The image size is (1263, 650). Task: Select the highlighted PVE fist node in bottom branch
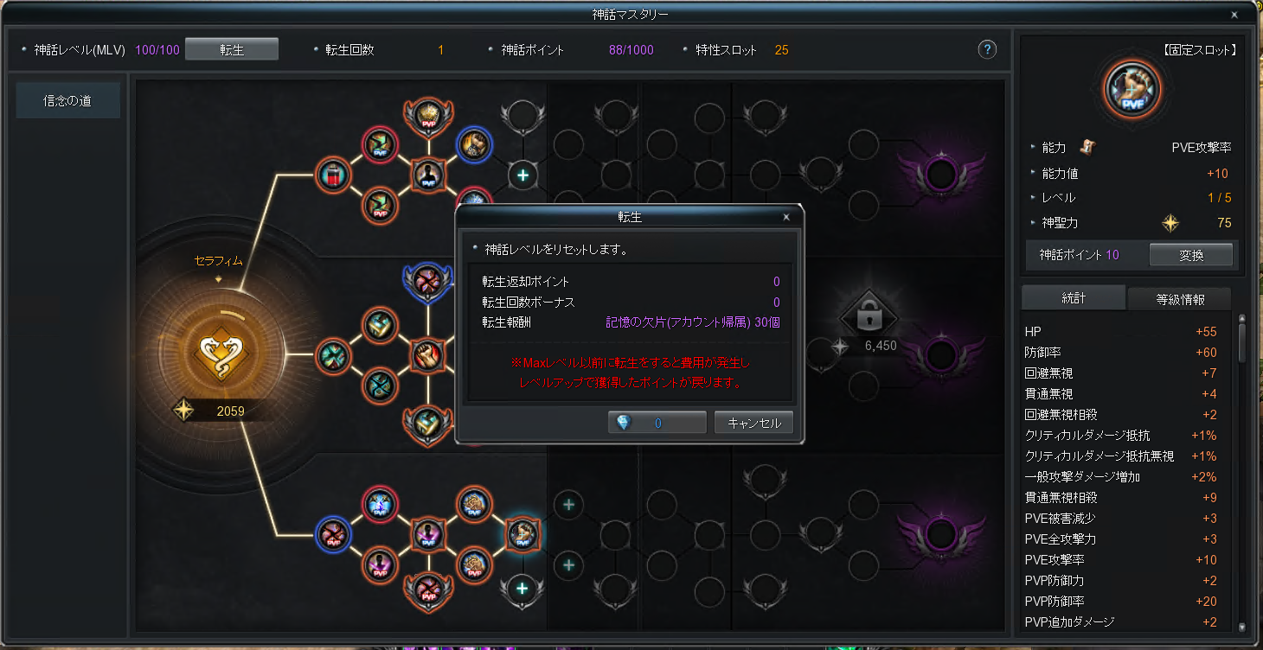pos(523,534)
